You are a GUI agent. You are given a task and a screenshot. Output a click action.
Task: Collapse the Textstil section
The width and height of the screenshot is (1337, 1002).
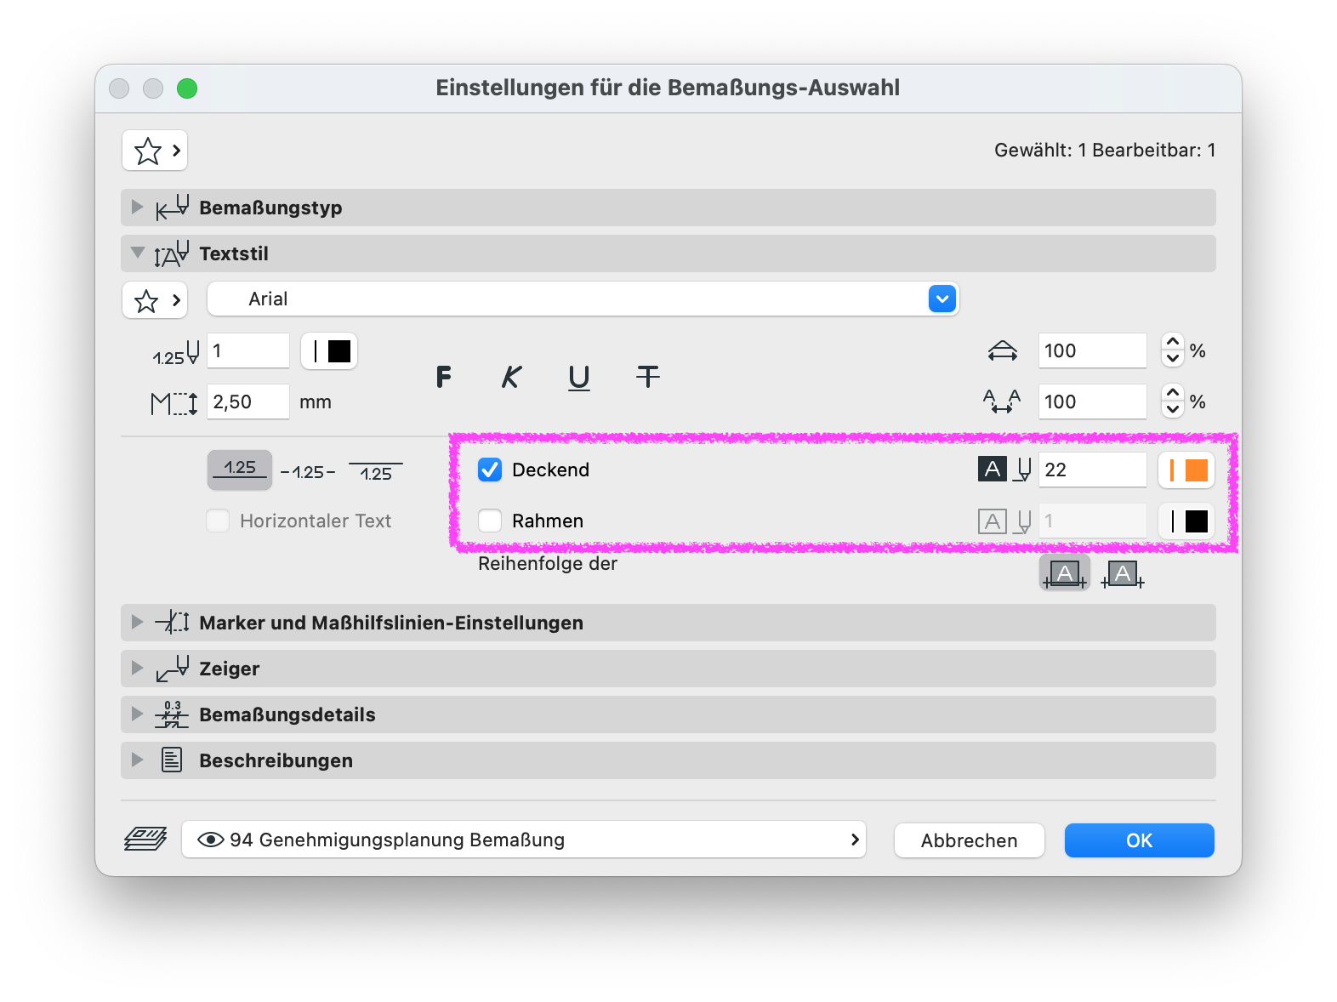pos(137,253)
